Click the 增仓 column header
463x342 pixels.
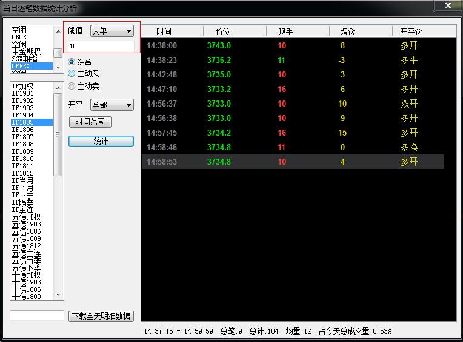[347, 31]
